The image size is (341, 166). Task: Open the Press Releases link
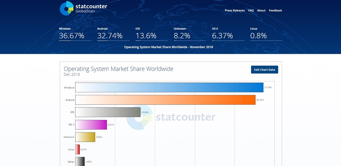tap(235, 10)
